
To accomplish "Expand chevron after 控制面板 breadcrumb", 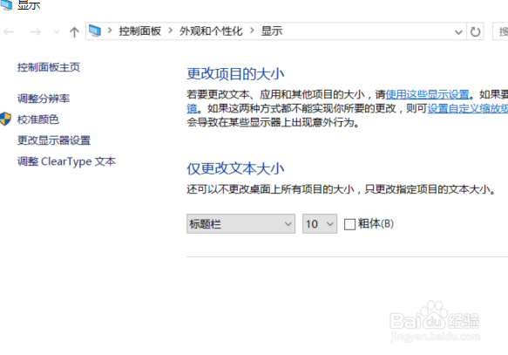I will [171, 31].
